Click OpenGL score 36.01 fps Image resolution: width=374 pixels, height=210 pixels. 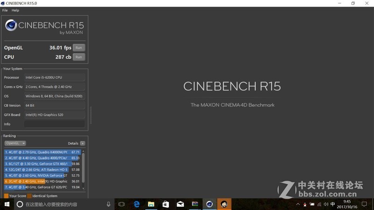(x=60, y=48)
